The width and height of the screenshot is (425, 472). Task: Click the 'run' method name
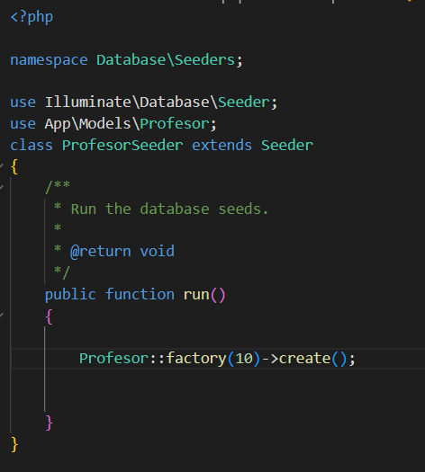pyautogui.click(x=196, y=294)
